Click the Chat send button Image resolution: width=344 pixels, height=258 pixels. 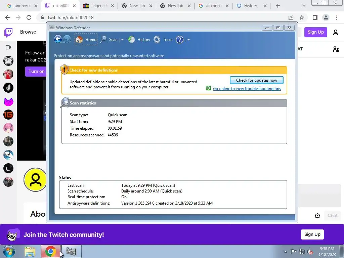coord(332,215)
